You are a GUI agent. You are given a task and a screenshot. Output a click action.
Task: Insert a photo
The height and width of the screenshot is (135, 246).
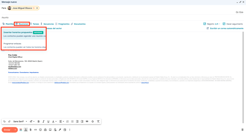point(50,130)
